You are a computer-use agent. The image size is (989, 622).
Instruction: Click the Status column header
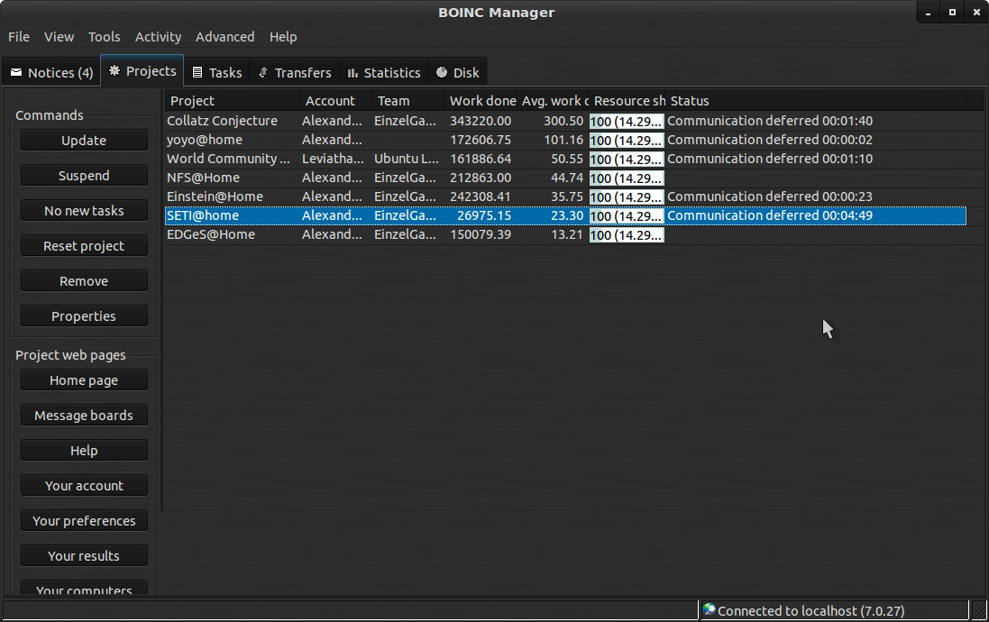(x=690, y=101)
